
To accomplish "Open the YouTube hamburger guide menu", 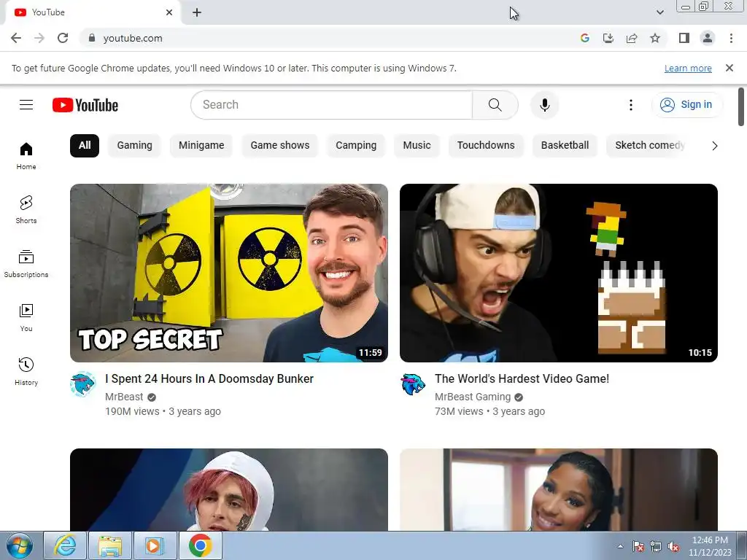I will (x=26, y=104).
